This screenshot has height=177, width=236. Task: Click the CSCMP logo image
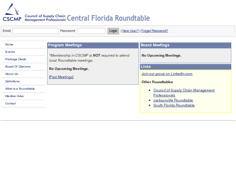click(x=12, y=12)
